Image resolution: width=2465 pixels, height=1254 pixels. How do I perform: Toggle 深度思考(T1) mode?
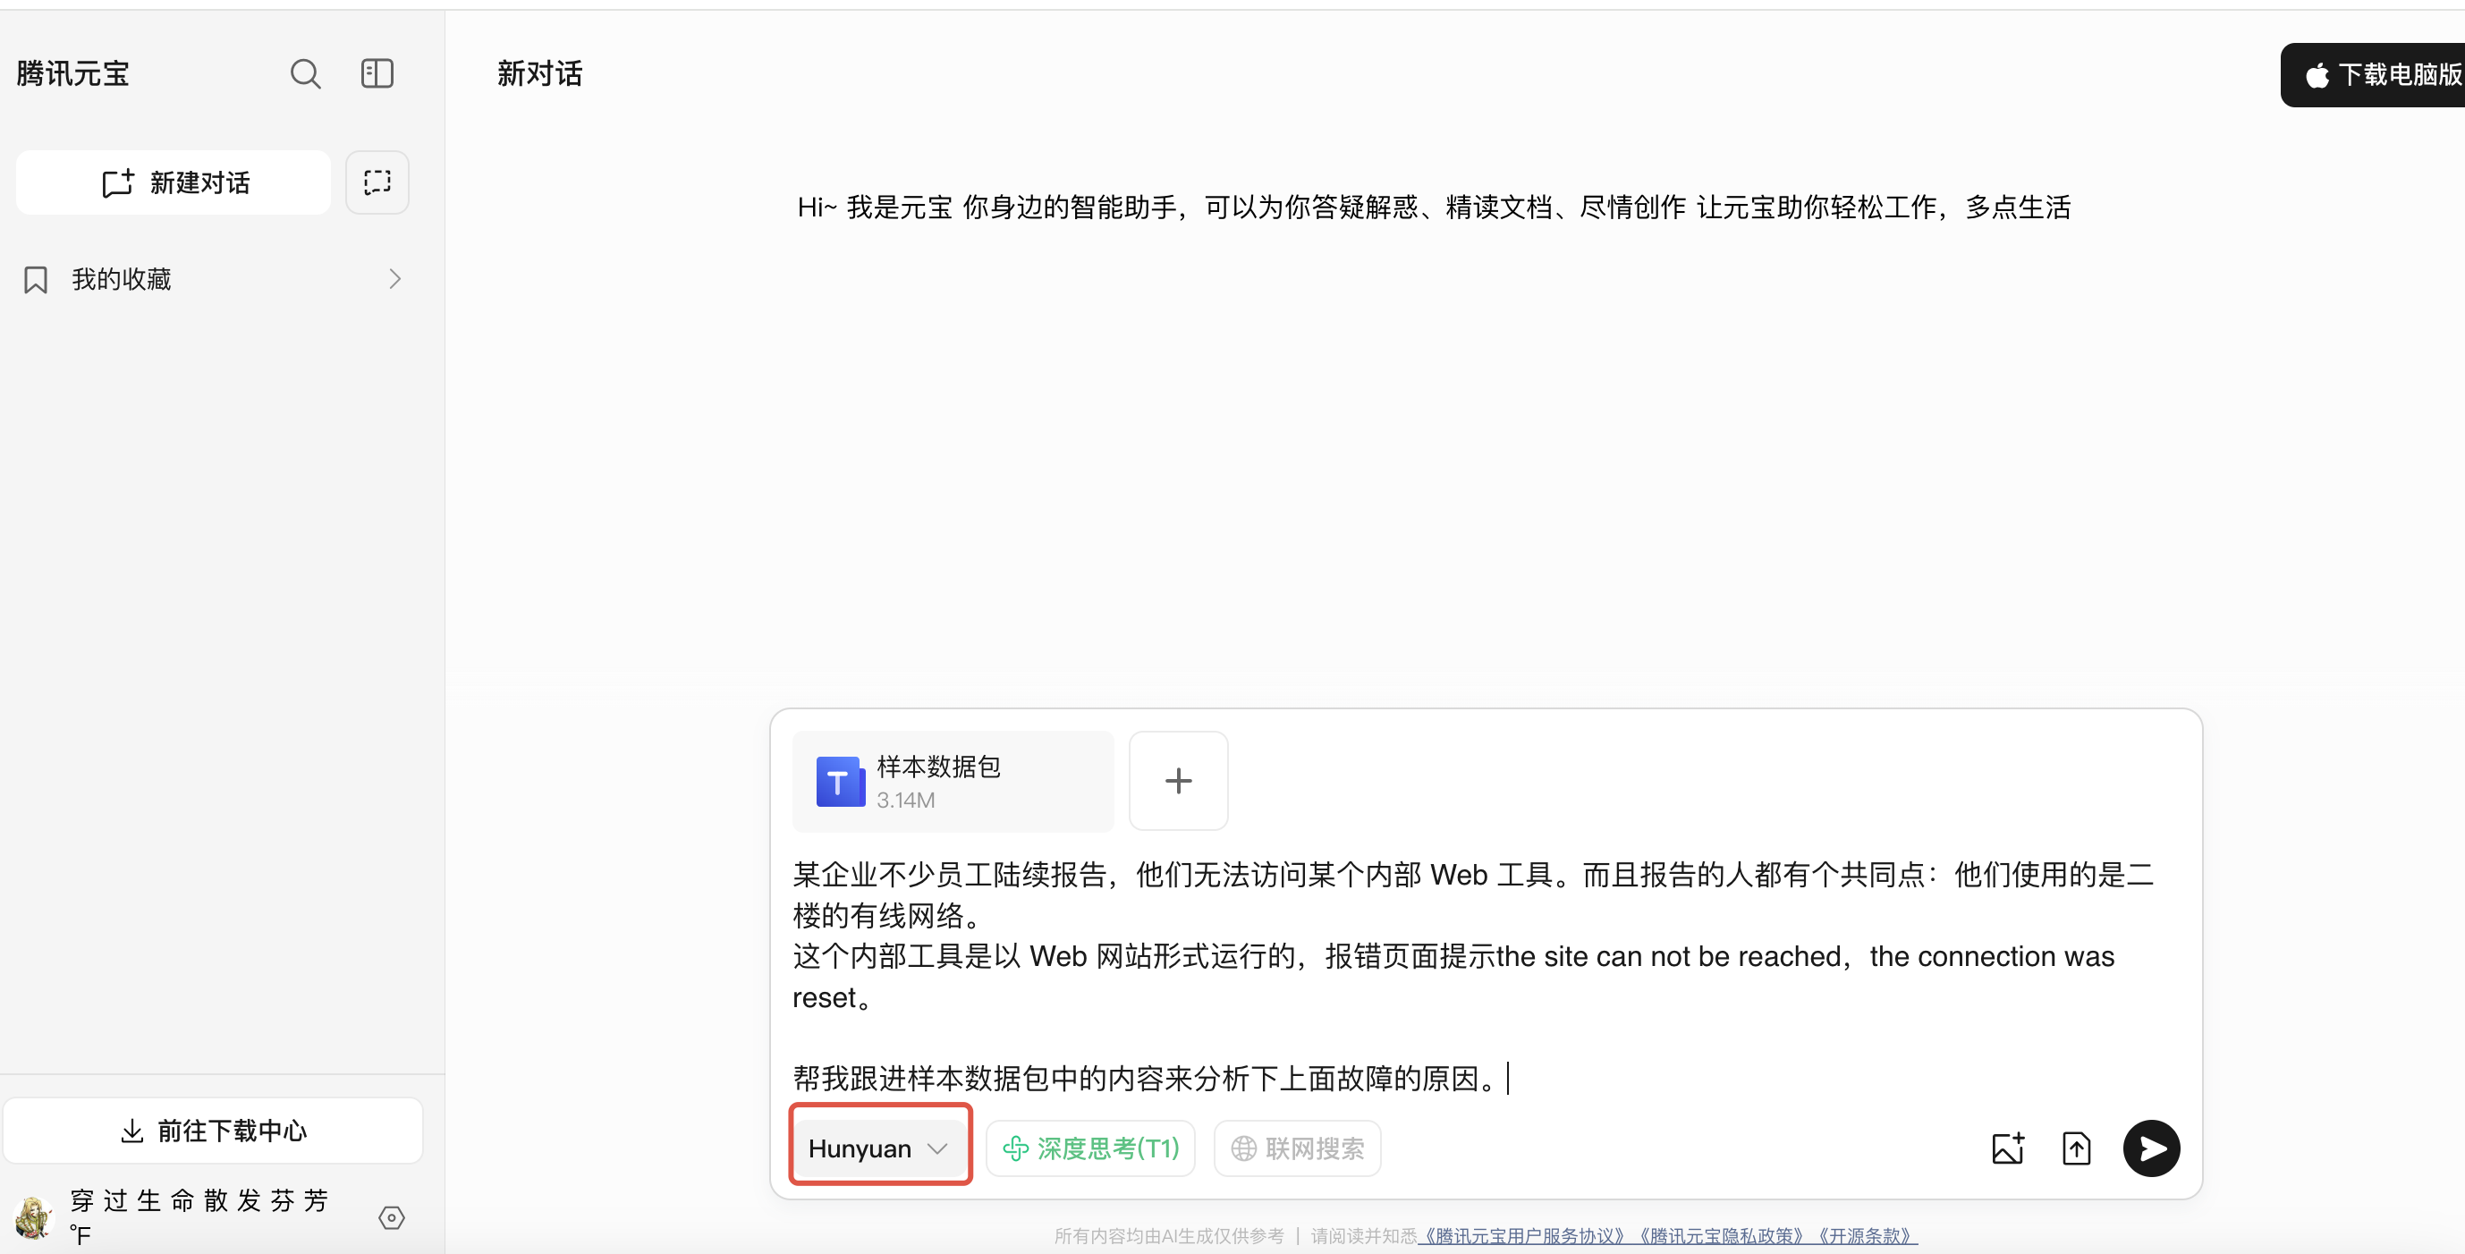click(1091, 1148)
